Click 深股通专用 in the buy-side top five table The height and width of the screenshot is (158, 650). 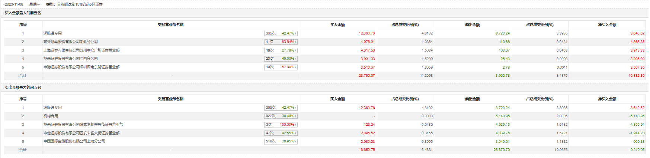tap(53, 33)
